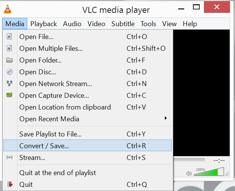The image size is (235, 191).
Task: Toggle Quit at the end of playlist
Action: click(x=58, y=173)
